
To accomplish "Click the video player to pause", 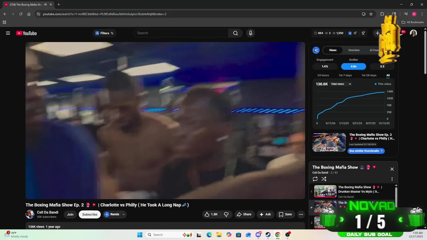I will tap(165, 120).
